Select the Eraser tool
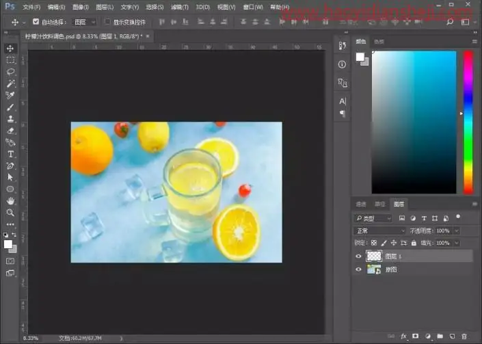The image size is (482, 344). (10, 131)
